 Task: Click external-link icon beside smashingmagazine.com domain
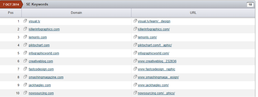[x=25, y=77]
